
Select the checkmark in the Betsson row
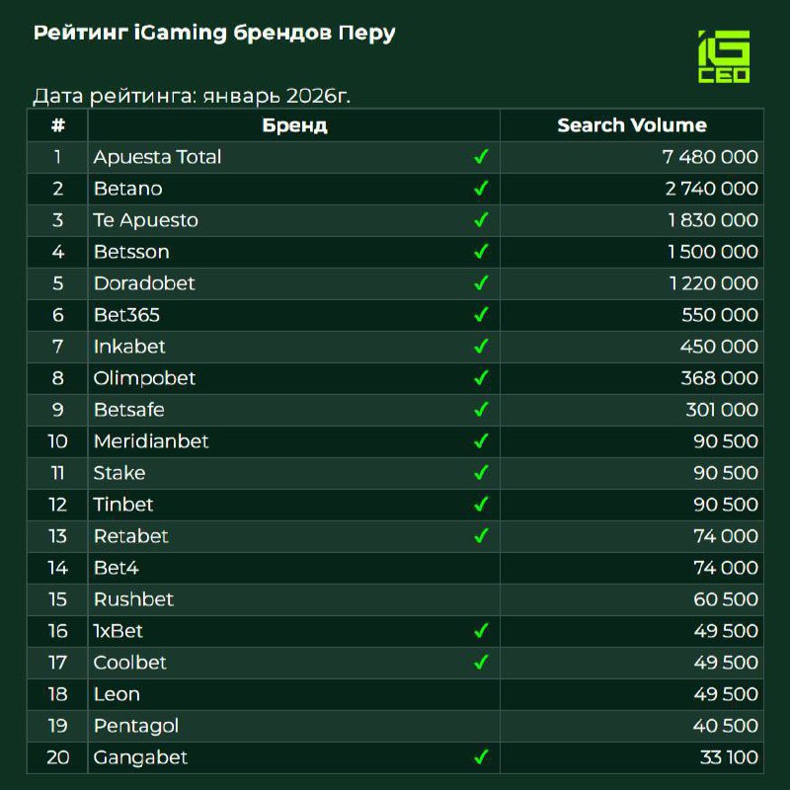(481, 252)
